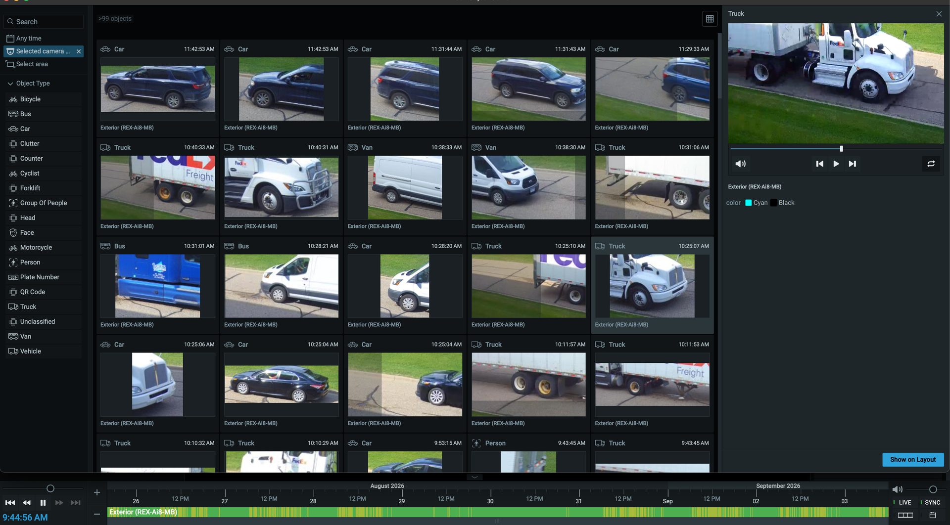Remove the Selected camera filter
The width and height of the screenshot is (950, 525).
click(x=78, y=51)
